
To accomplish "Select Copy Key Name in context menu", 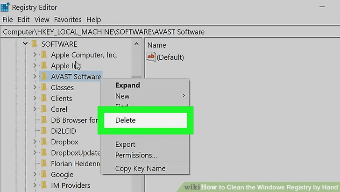I will (x=140, y=169).
